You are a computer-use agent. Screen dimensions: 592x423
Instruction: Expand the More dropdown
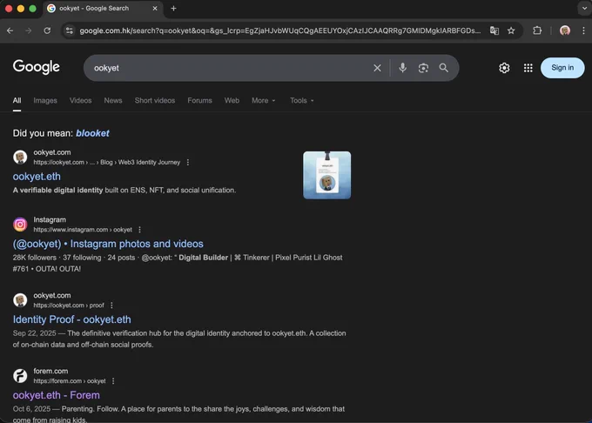coord(264,101)
